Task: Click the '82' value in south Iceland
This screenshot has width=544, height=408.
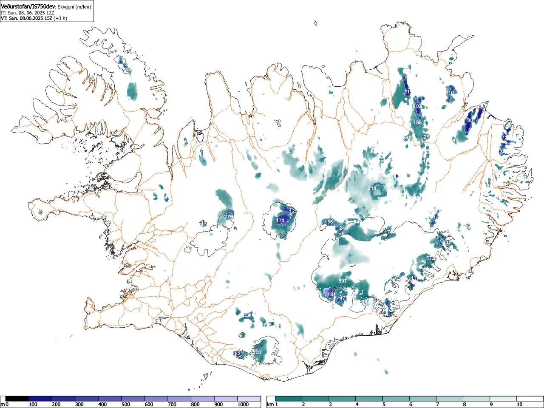Action: pyautogui.click(x=238, y=354)
